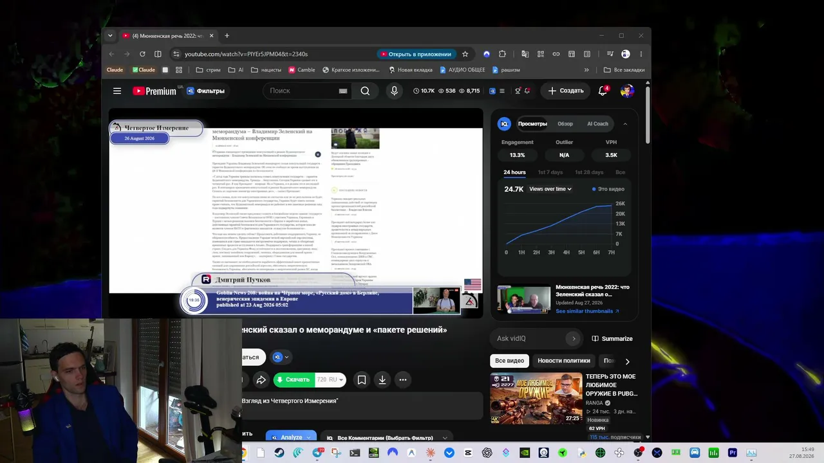Viewport: 824px width, 463px height.
Task: Open the three-dot more actions menu
Action: pyautogui.click(x=403, y=380)
